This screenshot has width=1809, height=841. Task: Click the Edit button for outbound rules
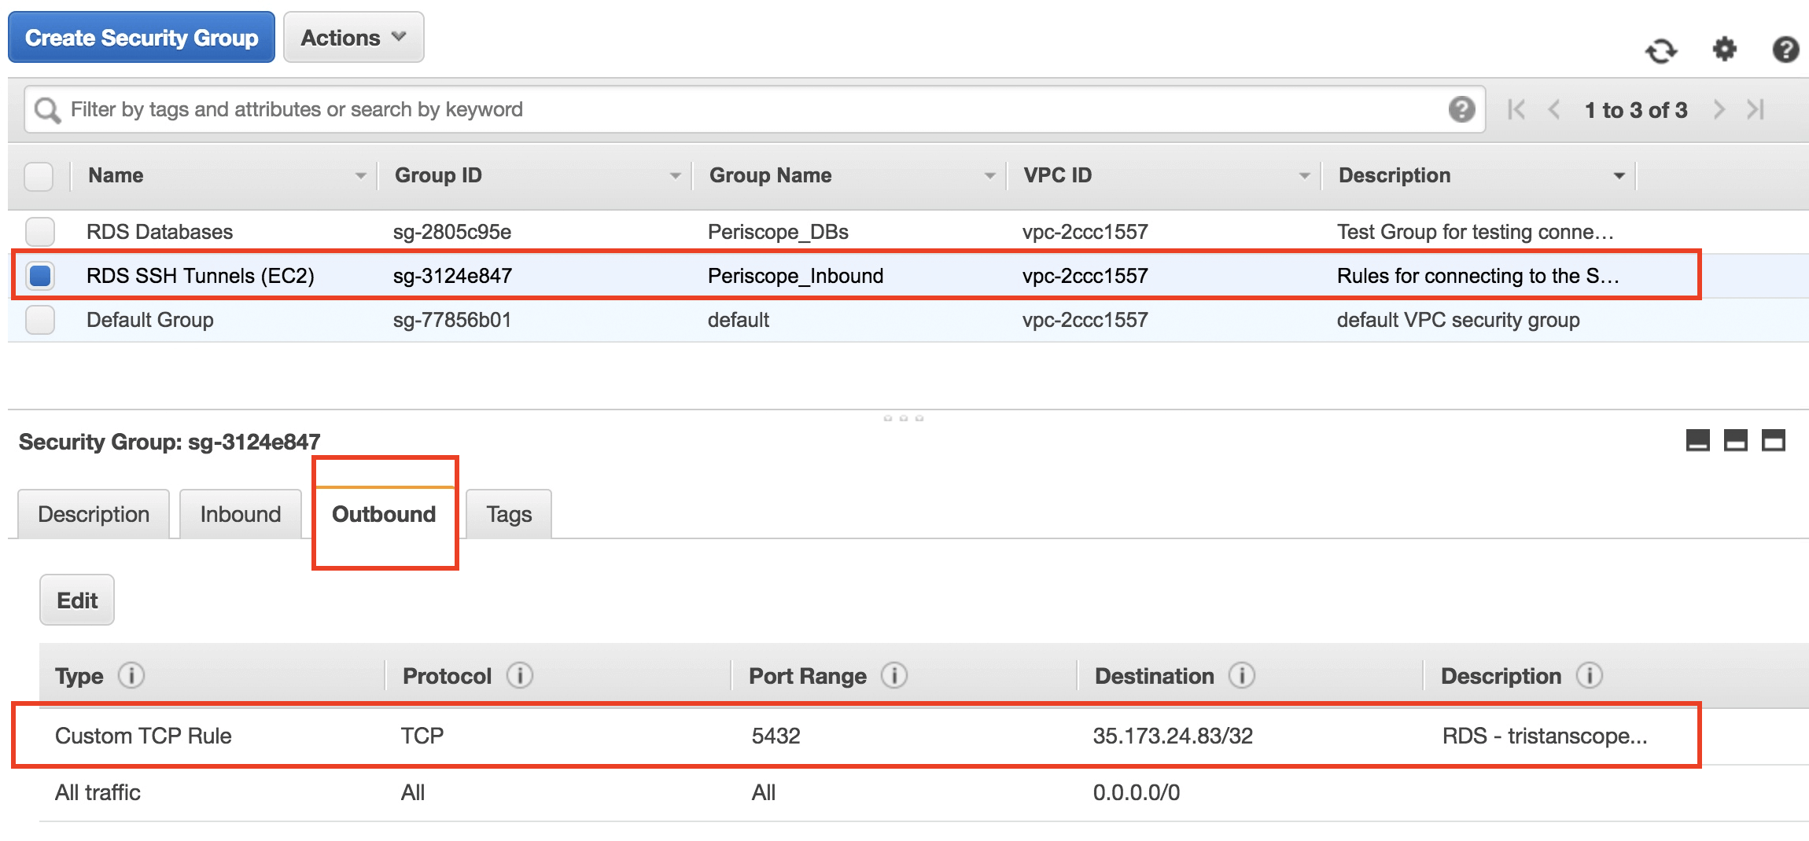click(77, 600)
